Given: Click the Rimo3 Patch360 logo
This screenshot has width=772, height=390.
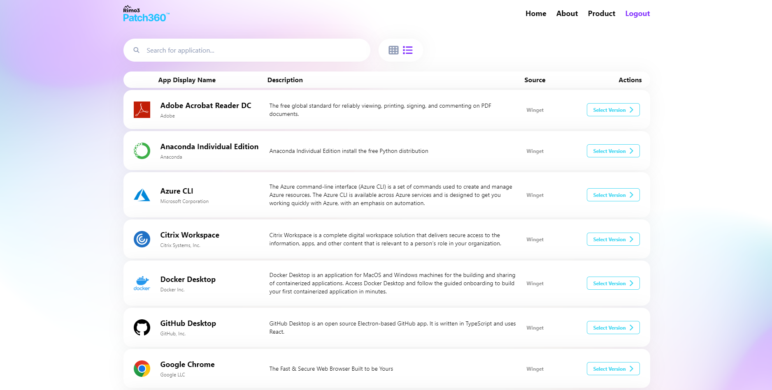Looking at the screenshot, I should (146, 14).
